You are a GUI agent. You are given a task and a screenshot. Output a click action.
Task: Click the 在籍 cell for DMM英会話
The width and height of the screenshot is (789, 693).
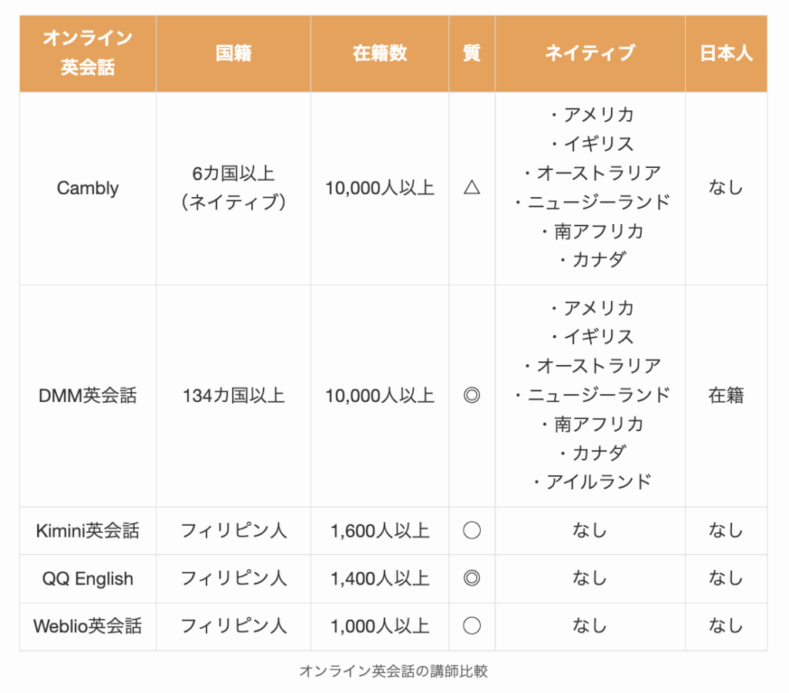(x=726, y=396)
